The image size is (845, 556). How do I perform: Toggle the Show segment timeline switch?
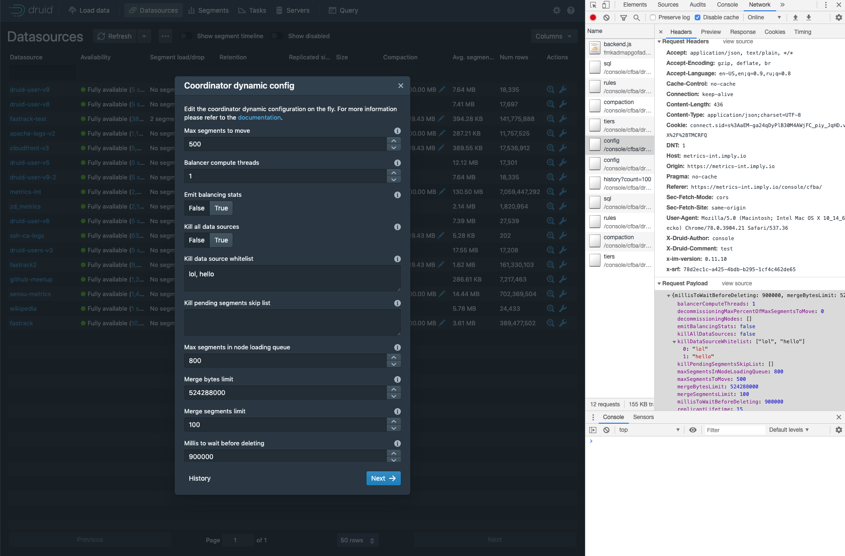186,36
